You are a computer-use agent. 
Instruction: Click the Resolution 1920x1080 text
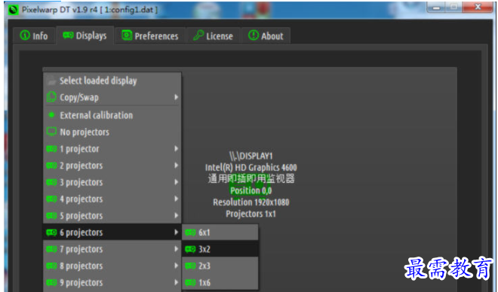251,202
